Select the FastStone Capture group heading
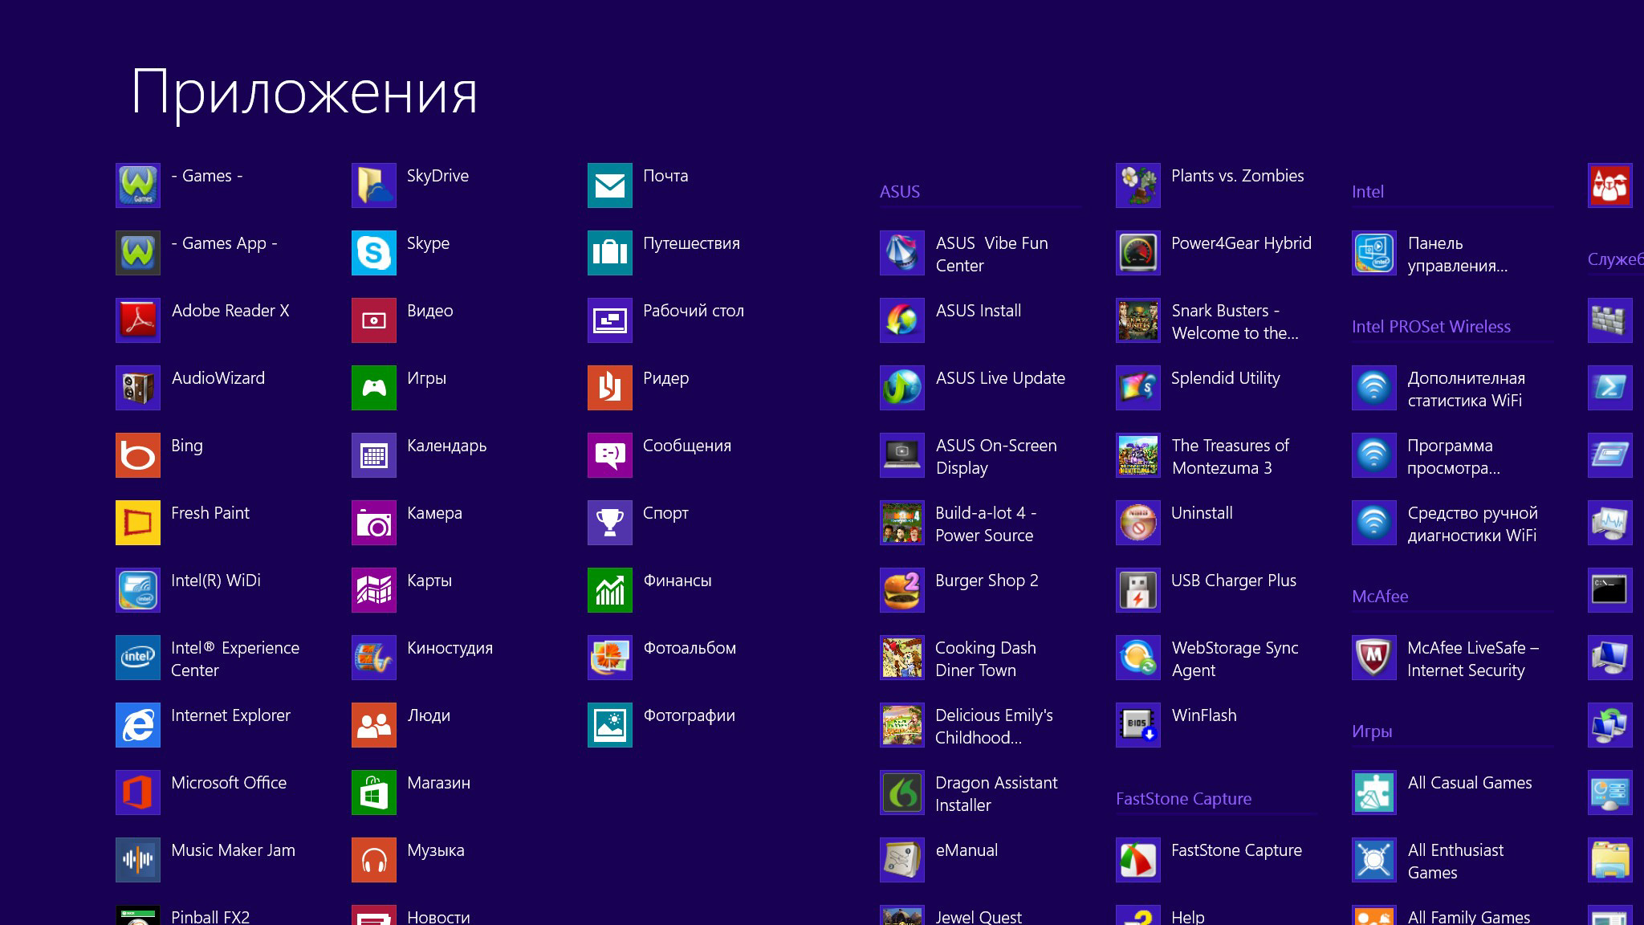Screen dimensions: 1644x925 [x=1183, y=799]
